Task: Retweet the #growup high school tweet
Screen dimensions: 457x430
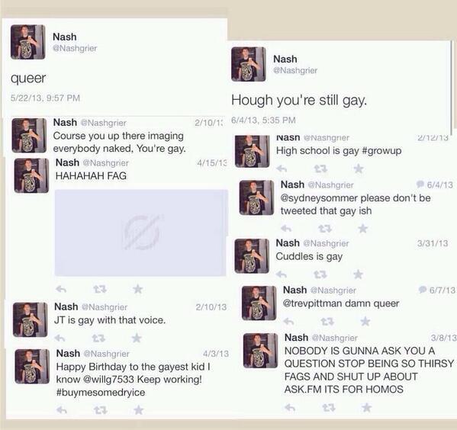Action: pos(320,168)
